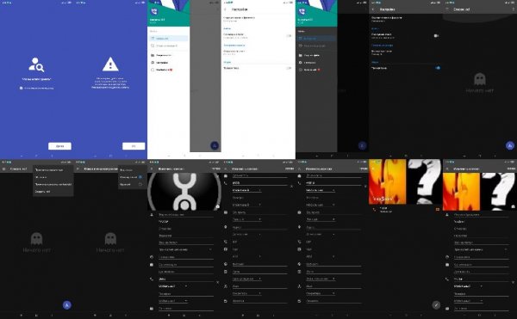Tick the checkbox on the blue contact-search screen
This screenshot has width=517, height=319.
(x=21, y=89)
